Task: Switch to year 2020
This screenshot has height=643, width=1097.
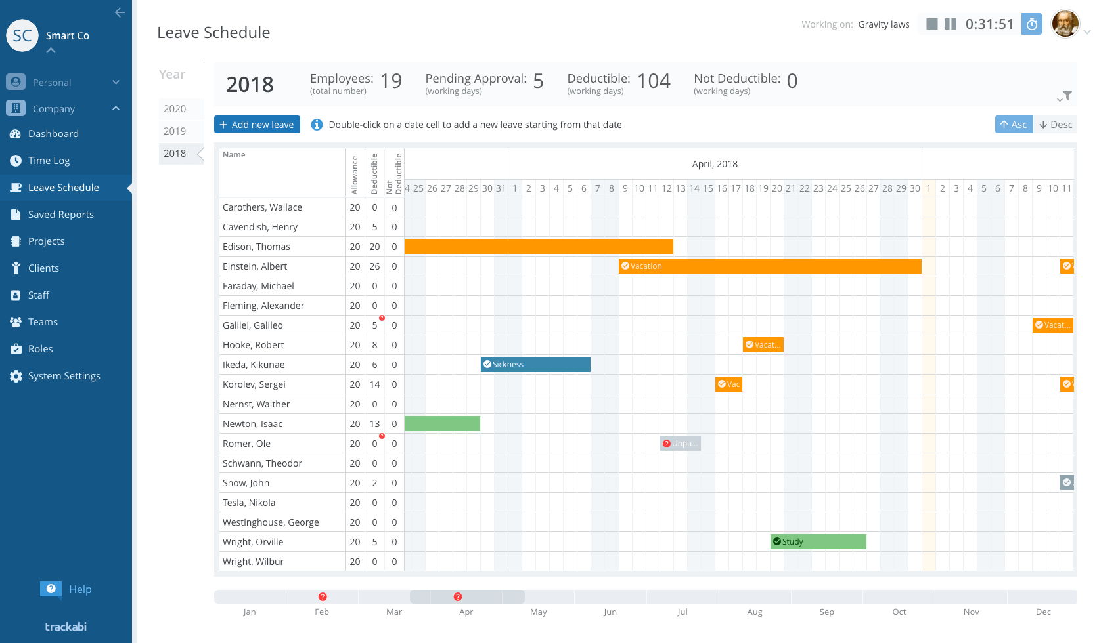Action: pyautogui.click(x=174, y=108)
